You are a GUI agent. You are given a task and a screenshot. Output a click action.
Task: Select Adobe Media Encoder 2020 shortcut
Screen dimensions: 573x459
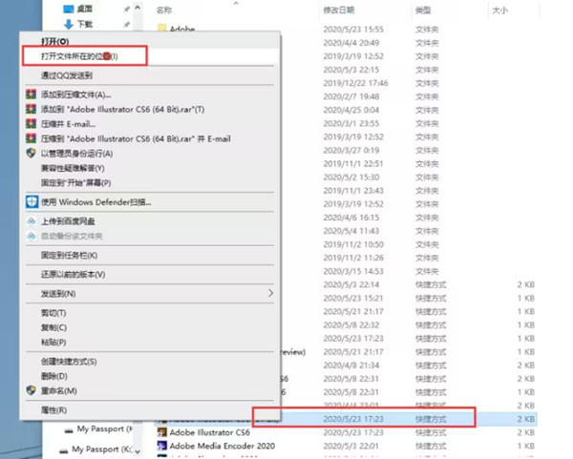[223, 446]
